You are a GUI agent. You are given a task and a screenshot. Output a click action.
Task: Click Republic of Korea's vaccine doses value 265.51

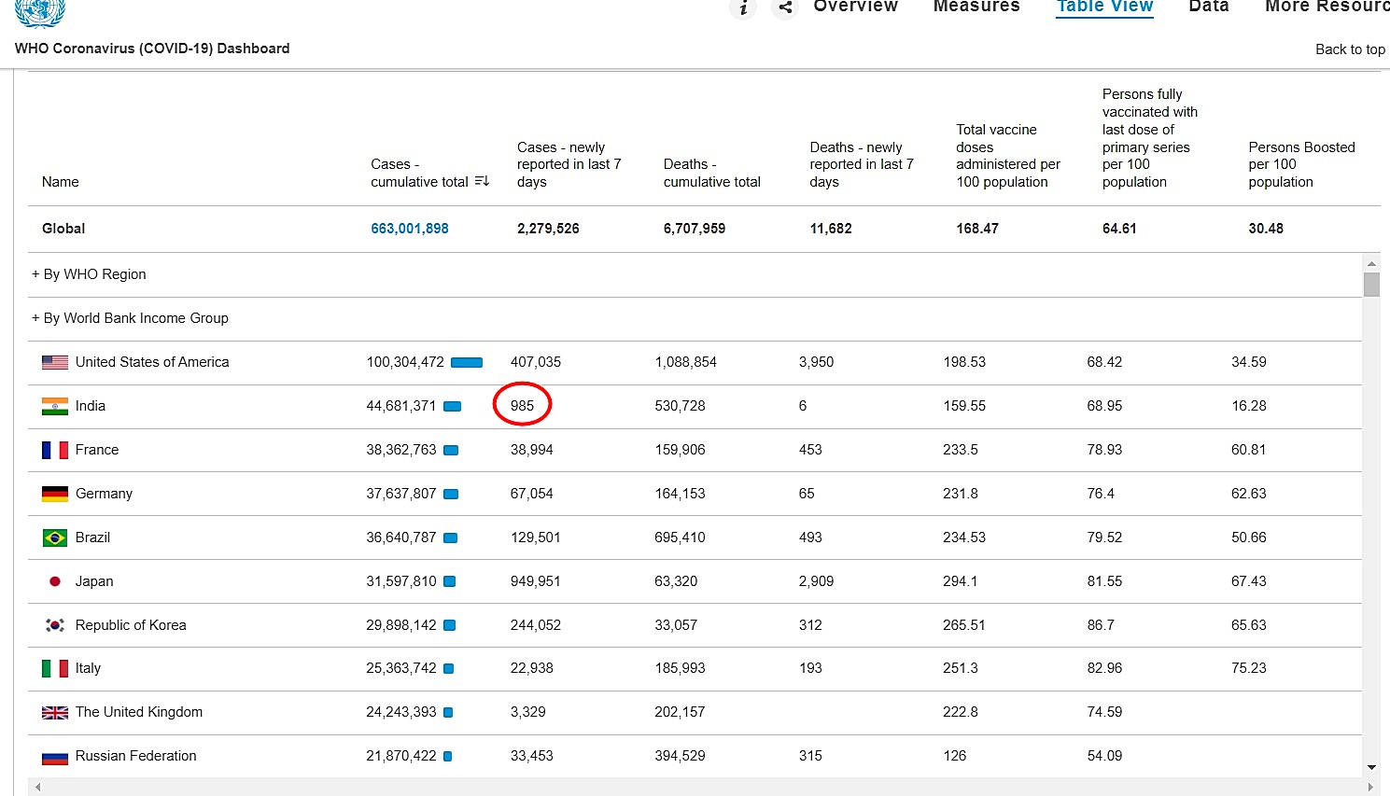coord(964,625)
